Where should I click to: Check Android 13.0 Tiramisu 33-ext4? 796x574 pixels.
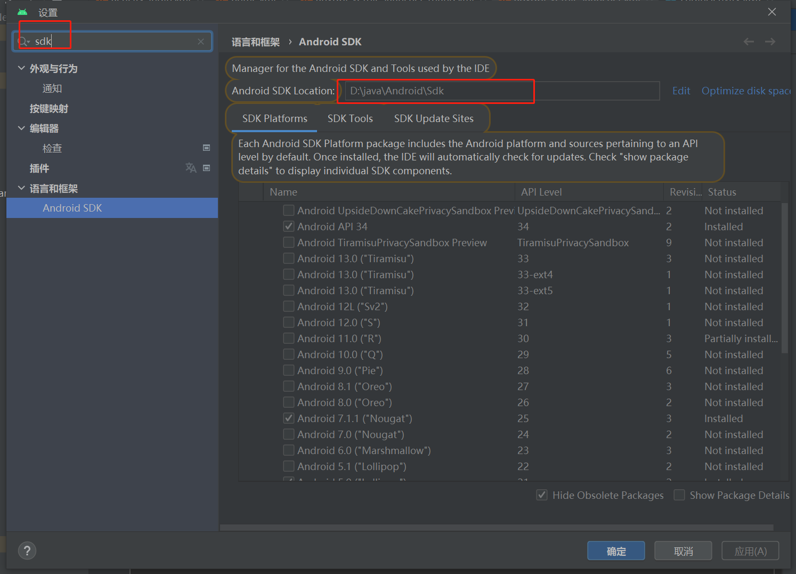(289, 274)
